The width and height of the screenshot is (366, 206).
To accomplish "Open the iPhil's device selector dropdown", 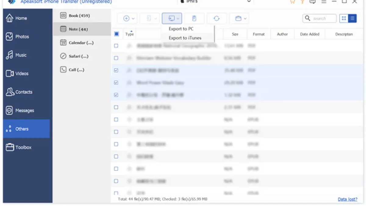I will point(215,2).
